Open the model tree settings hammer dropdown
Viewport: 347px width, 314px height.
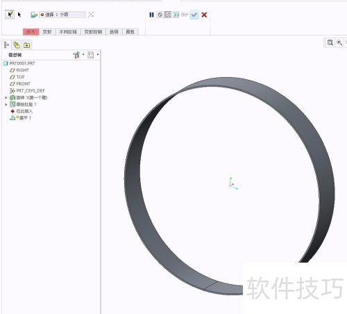(78, 55)
